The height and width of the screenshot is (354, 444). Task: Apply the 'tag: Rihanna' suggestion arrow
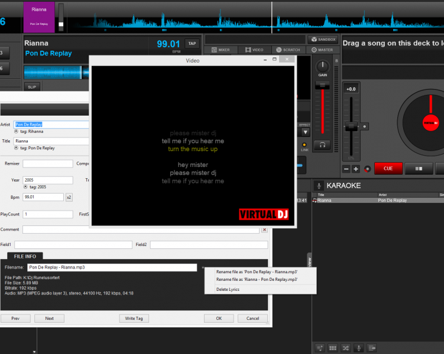tap(17, 132)
